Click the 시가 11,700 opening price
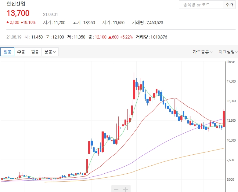 click(x=54, y=23)
